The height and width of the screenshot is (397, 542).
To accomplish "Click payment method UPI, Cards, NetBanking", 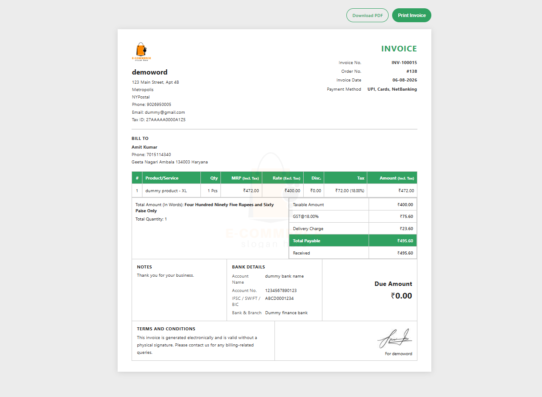I will coord(392,89).
